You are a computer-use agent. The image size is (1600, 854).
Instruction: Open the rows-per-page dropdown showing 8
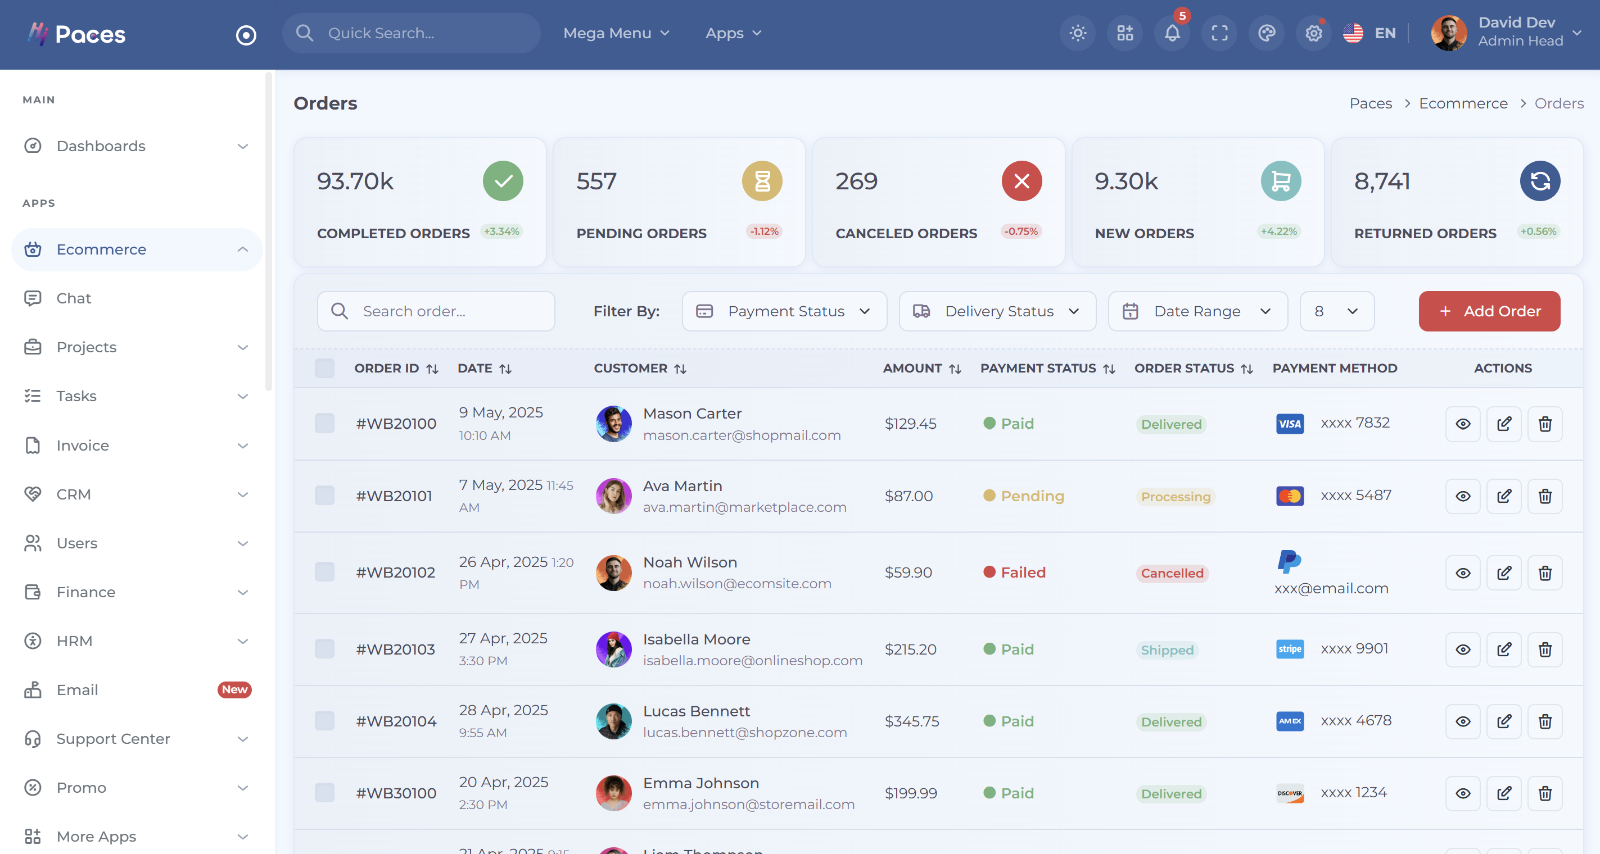(1337, 311)
